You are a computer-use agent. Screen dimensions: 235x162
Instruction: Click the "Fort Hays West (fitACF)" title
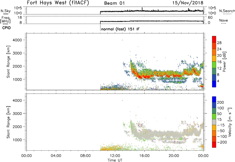click(x=58, y=3)
